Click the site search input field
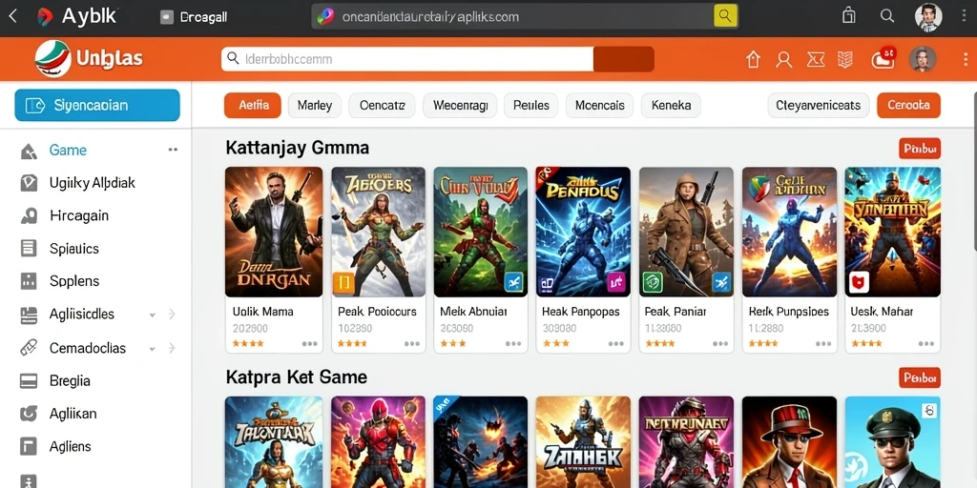The height and width of the screenshot is (488, 977). coord(407,59)
